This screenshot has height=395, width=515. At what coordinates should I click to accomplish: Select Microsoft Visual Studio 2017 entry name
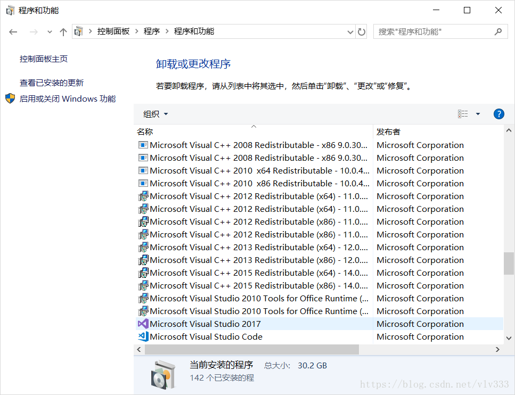205,324
